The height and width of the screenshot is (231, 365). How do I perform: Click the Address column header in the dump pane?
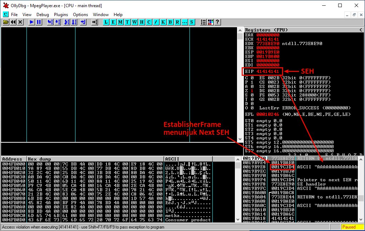pyautogui.click(x=14, y=159)
